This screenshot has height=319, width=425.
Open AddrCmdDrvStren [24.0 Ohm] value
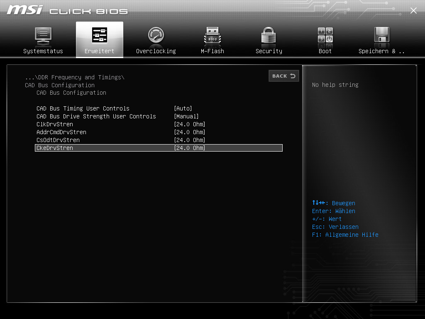point(189,132)
